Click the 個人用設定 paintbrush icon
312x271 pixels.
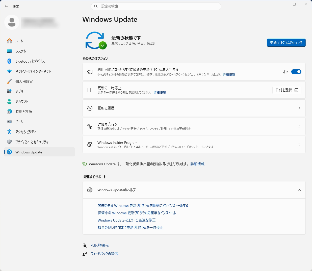click(9, 81)
